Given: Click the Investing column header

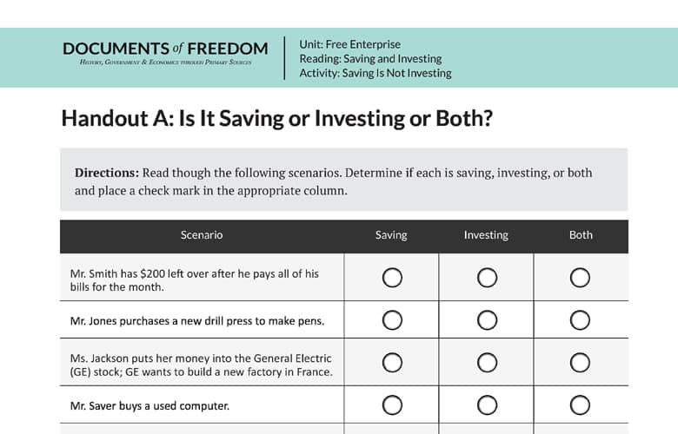Looking at the screenshot, I should (486, 235).
